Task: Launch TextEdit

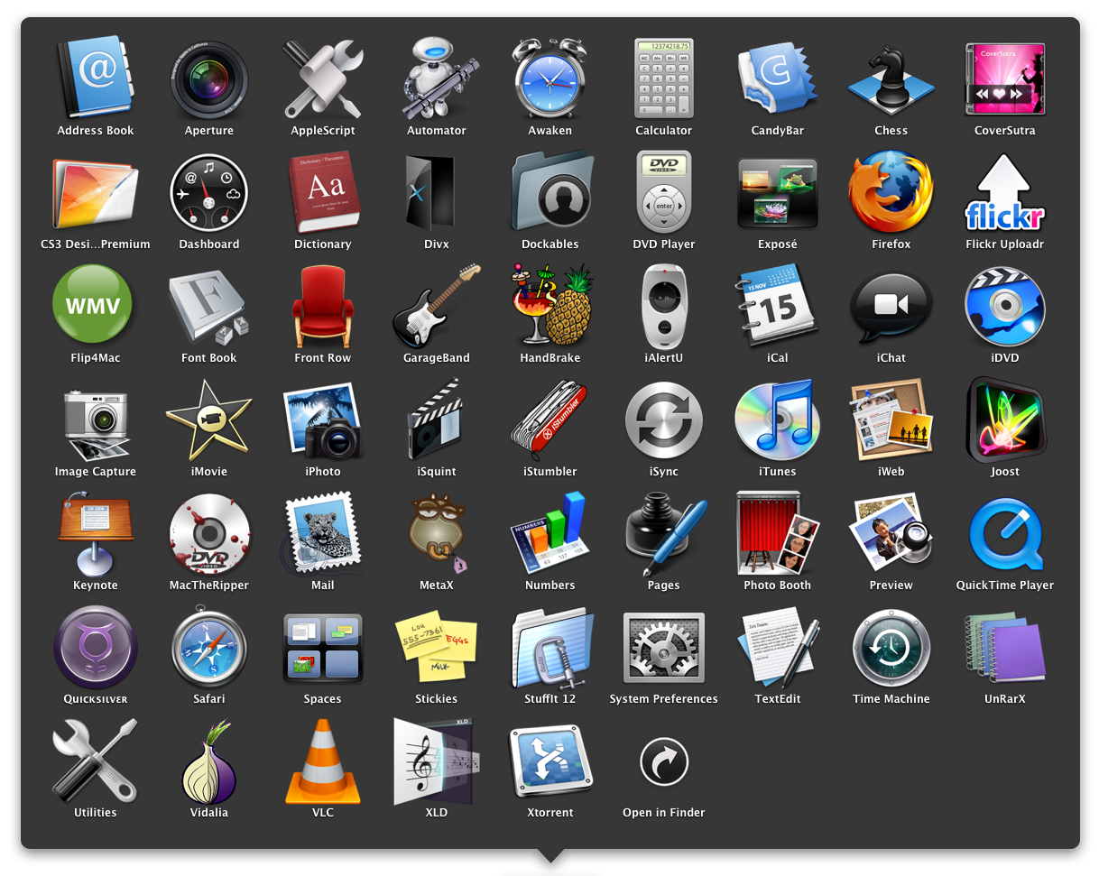Action: pyautogui.click(x=778, y=647)
